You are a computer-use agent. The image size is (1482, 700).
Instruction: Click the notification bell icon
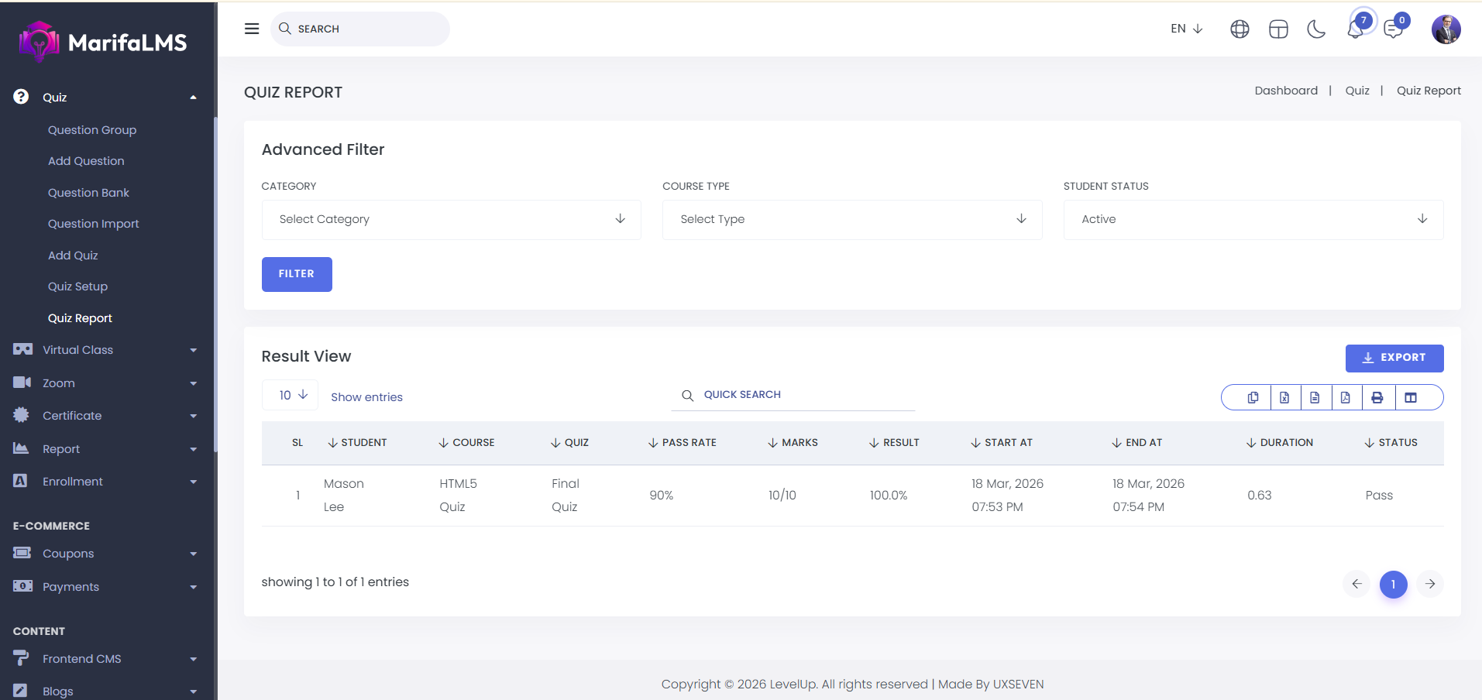tap(1354, 29)
